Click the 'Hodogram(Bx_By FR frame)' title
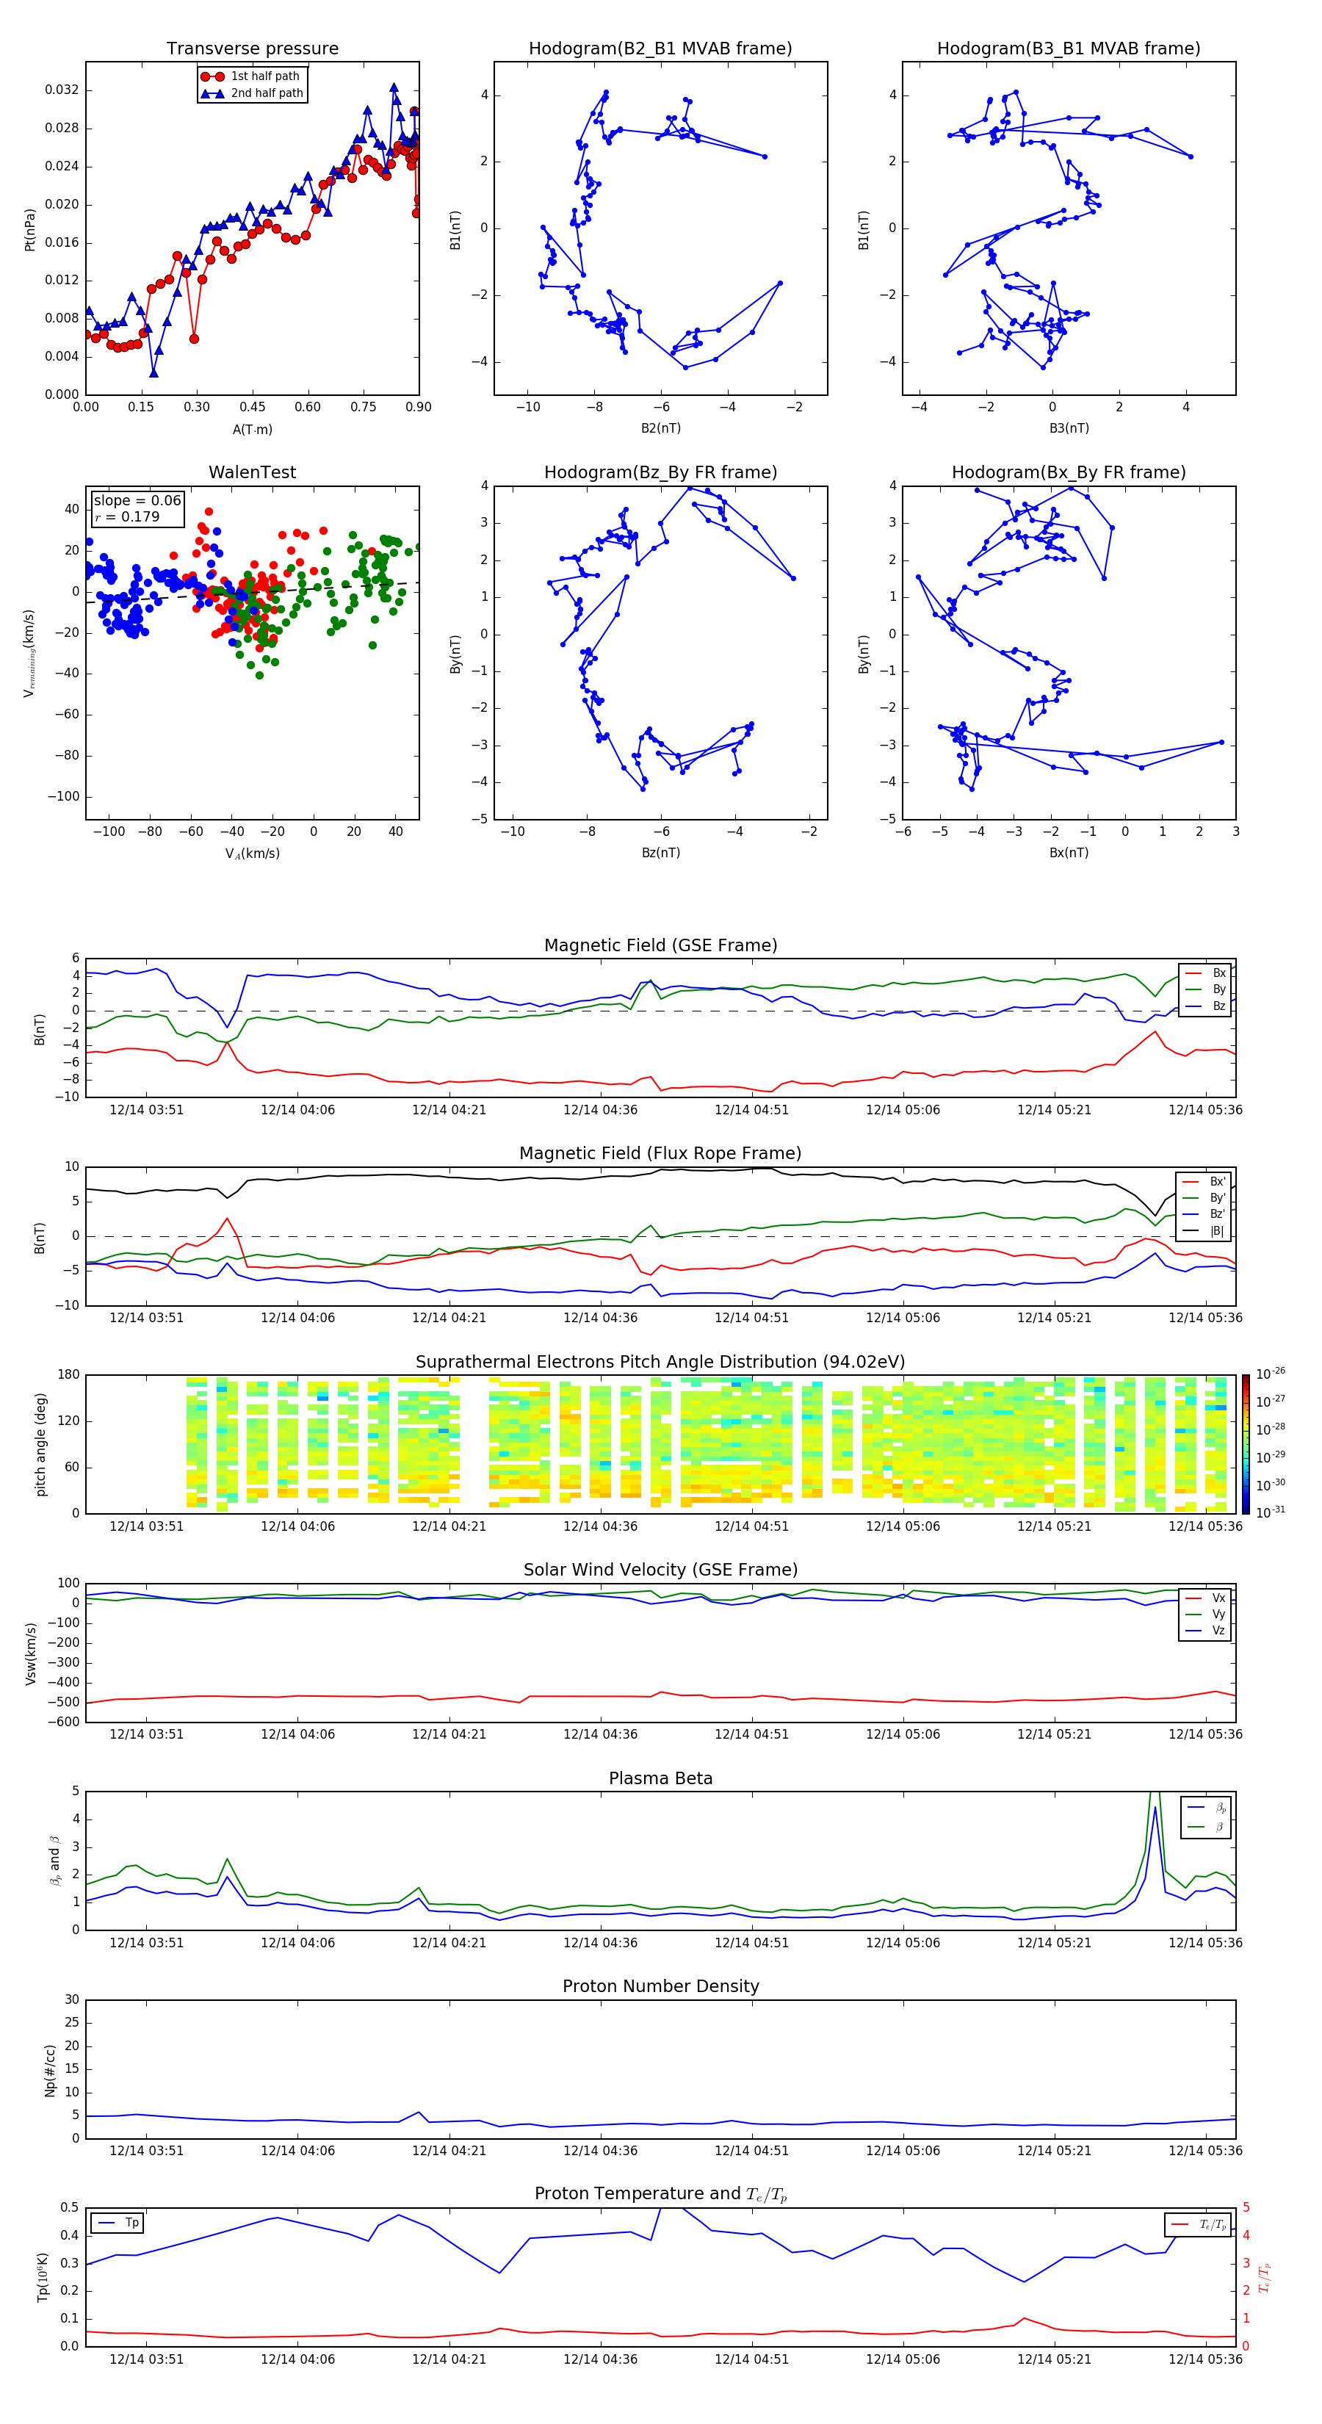 click(1069, 472)
